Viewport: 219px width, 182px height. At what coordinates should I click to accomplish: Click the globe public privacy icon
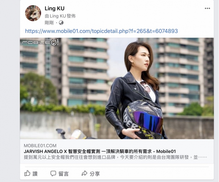(61, 22)
